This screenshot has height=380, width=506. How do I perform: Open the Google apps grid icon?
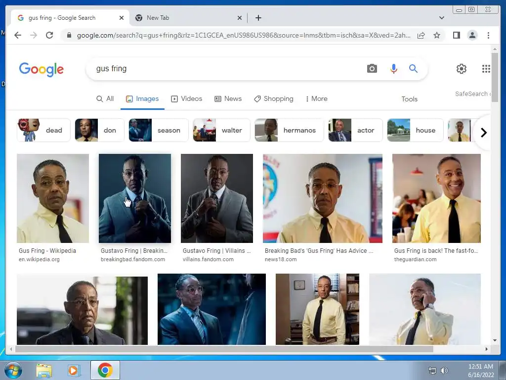[486, 68]
